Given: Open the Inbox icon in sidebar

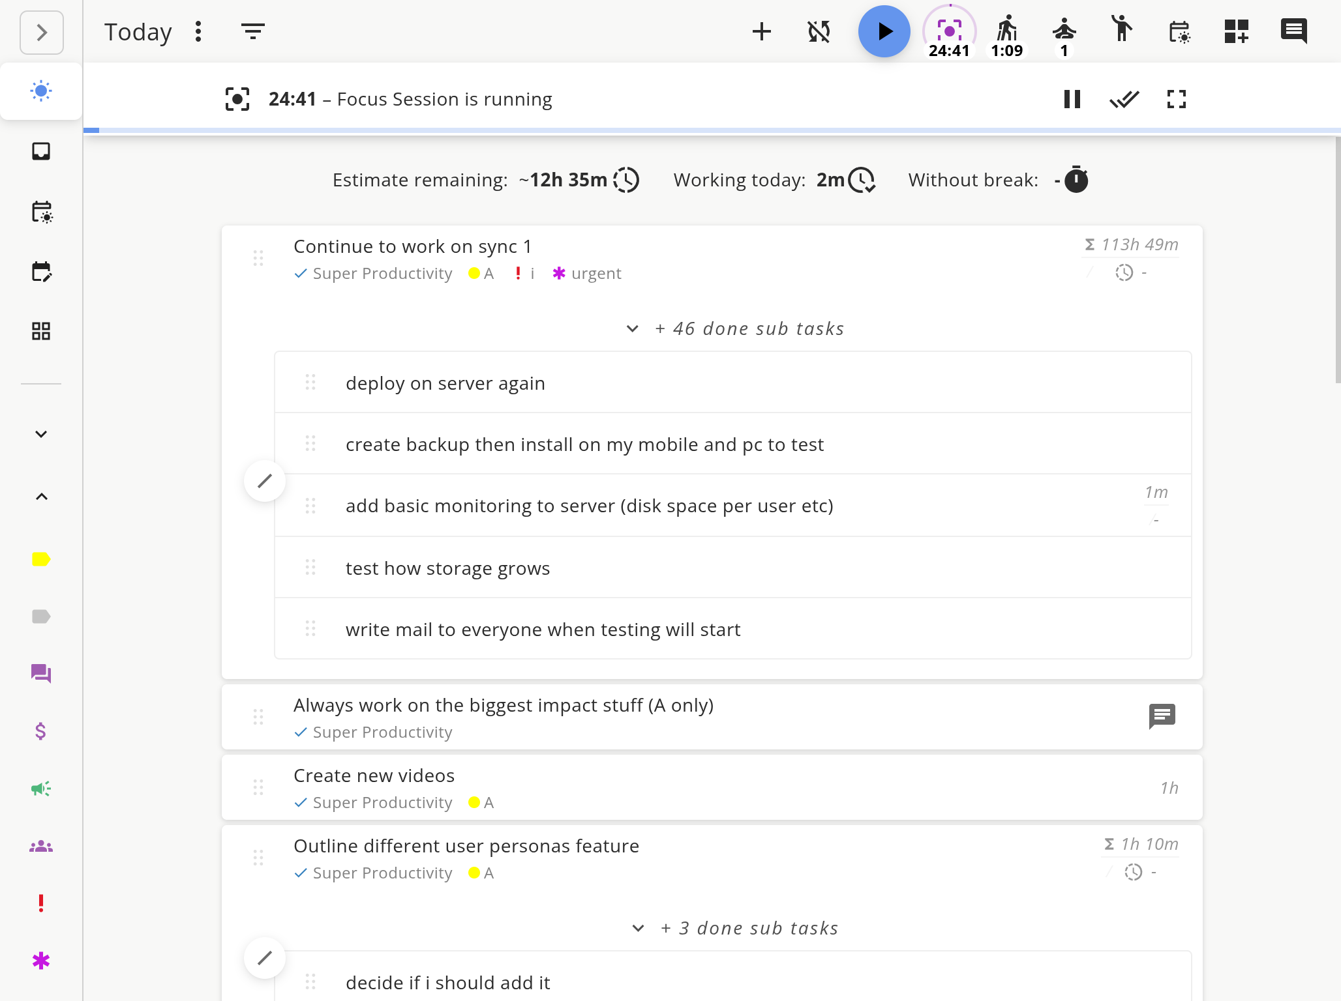Looking at the screenshot, I should 41,151.
